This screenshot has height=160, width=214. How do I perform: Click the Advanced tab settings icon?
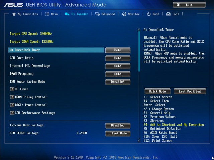pos(97,14)
